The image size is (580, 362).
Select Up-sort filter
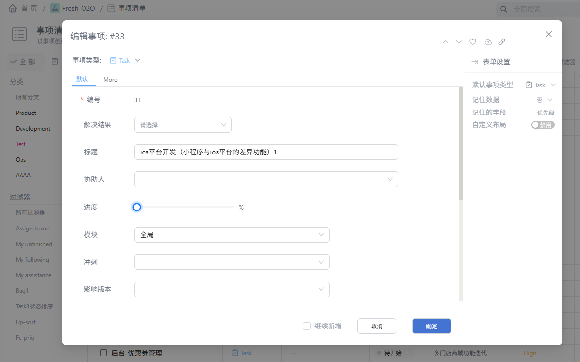(x=25, y=322)
